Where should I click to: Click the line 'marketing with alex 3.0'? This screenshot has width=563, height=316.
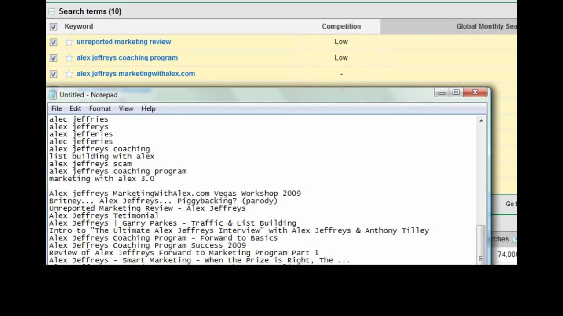click(x=102, y=179)
